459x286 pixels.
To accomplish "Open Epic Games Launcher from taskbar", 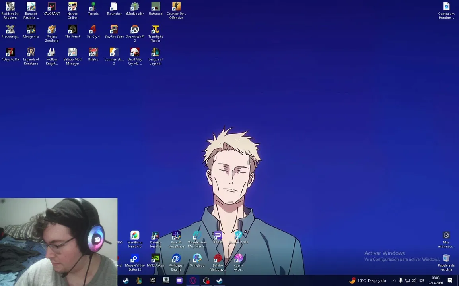I will (x=152, y=280).
